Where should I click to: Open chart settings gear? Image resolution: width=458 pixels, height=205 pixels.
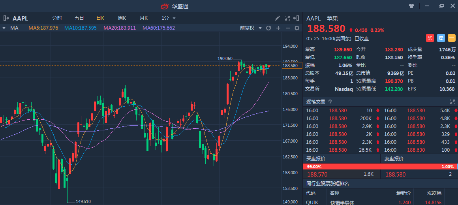point(297,28)
